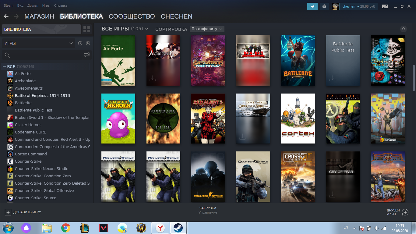Collapse the ВСЕ category
416x234 pixels.
[4, 66]
